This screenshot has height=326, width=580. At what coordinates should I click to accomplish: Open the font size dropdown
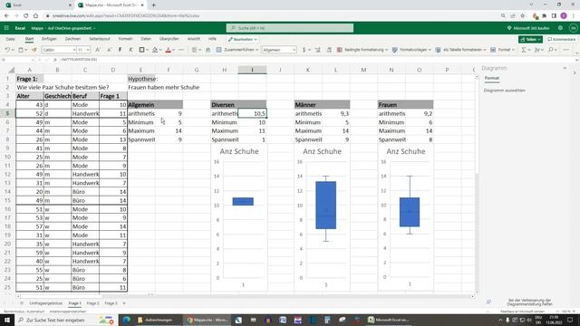coord(83,50)
